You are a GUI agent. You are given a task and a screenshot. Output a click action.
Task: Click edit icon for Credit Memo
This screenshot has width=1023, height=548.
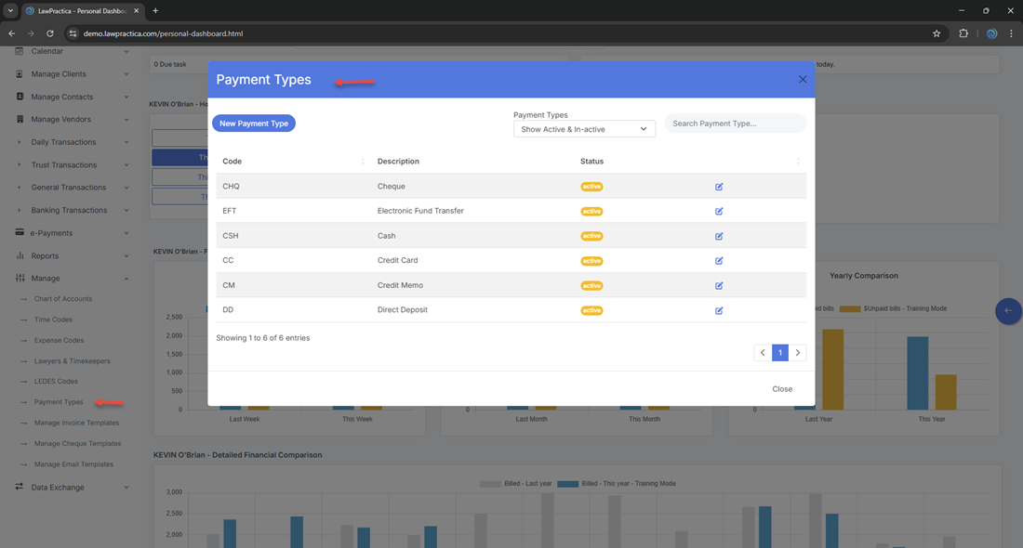(719, 286)
